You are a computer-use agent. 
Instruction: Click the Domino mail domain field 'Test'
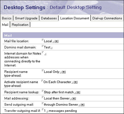pos(47,47)
